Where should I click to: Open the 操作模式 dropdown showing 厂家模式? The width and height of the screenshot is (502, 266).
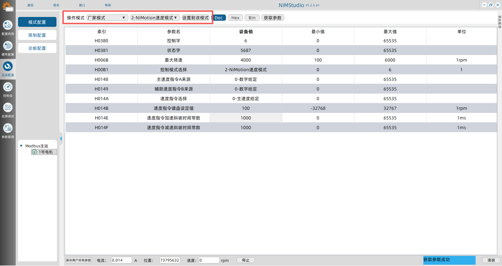[x=107, y=18]
